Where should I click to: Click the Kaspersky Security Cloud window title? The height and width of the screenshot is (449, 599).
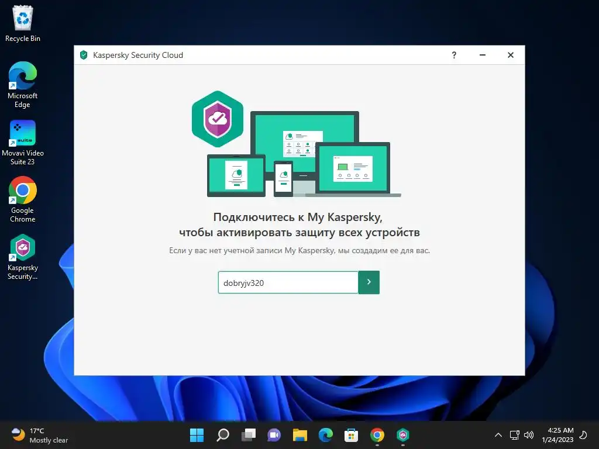coord(138,55)
